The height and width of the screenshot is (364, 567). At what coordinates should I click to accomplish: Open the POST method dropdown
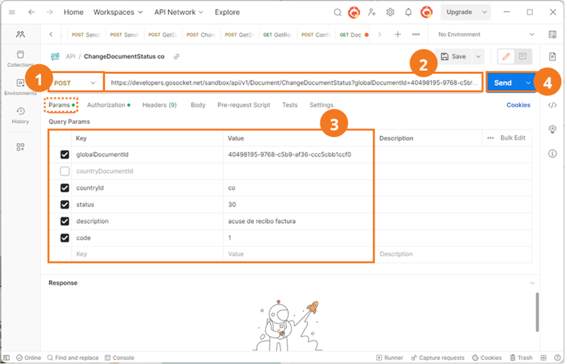[75, 83]
